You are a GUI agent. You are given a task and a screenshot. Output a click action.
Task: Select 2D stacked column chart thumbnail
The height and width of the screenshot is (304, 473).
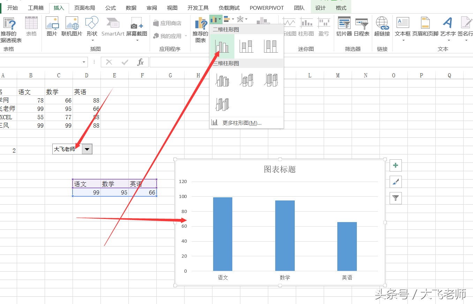(x=246, y=46)
